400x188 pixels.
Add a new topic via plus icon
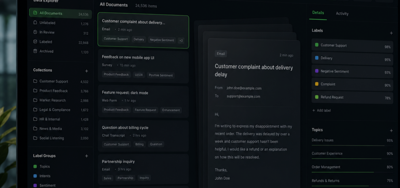click(x=391, y=130)
